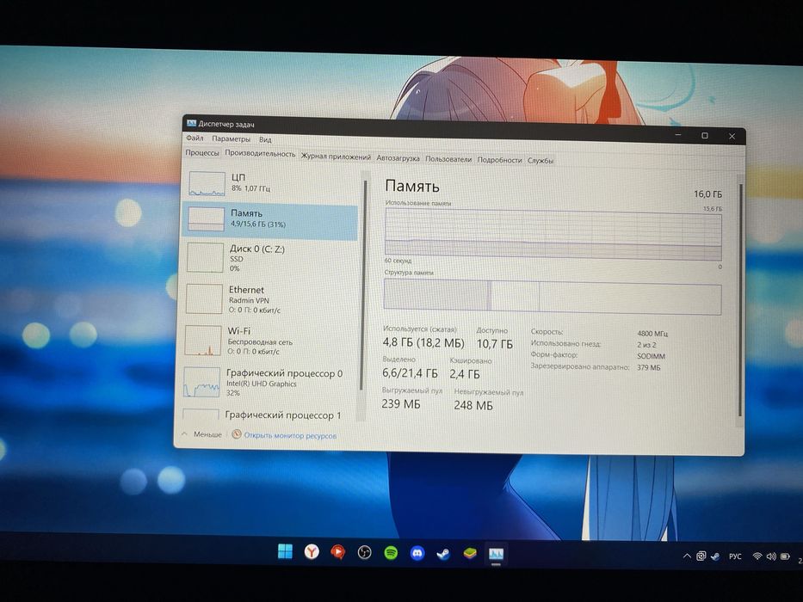This screenshot has width=803, height=602.
Task: Open the red play app in taskbar
Action: coord(338,552)
